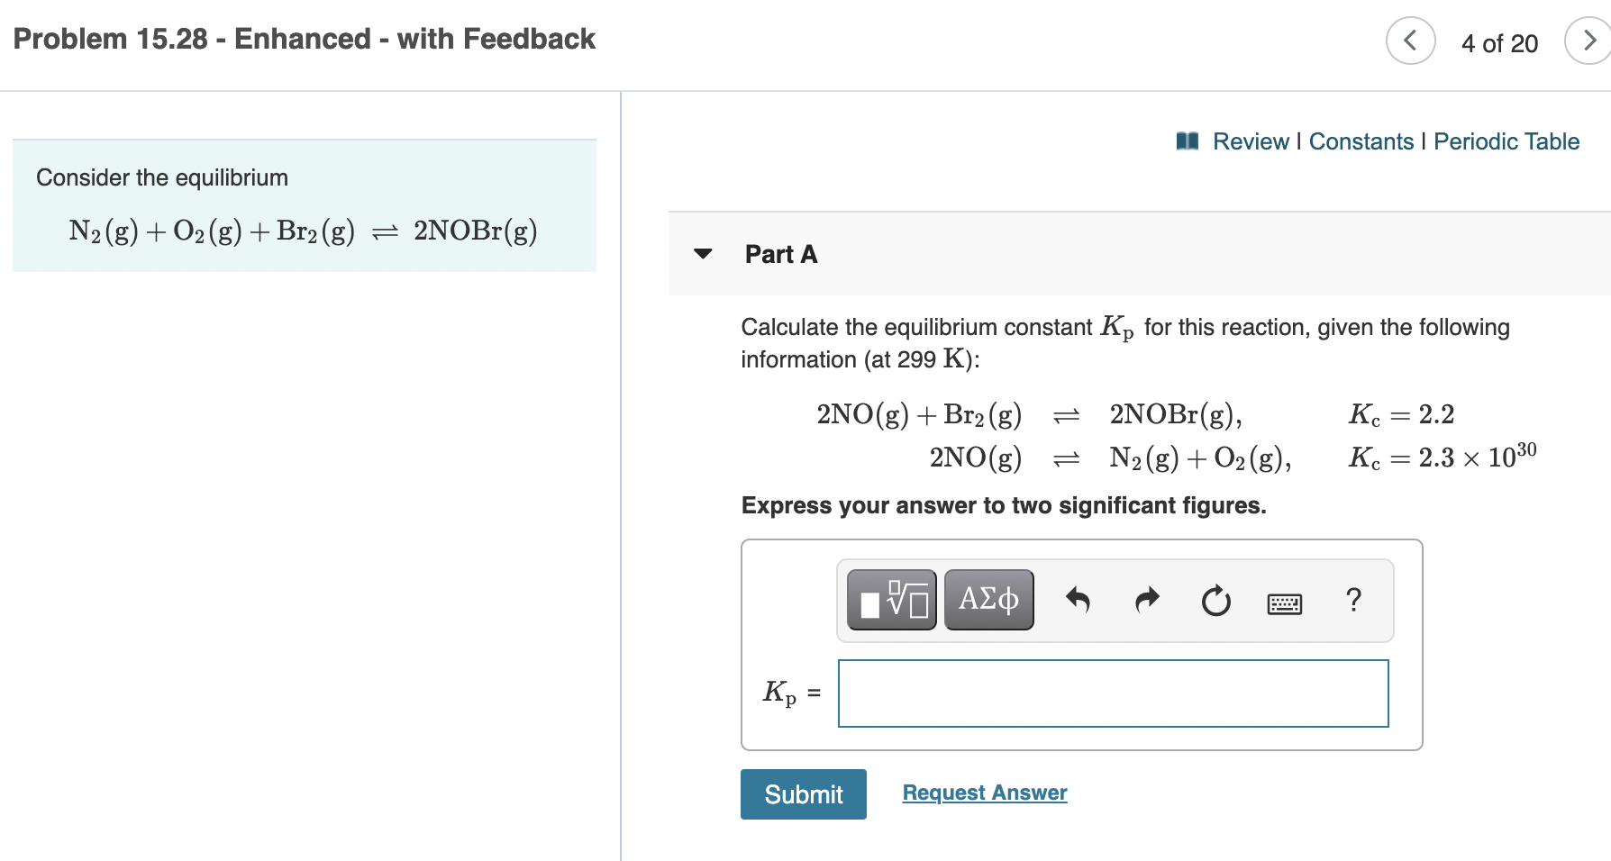The height and width of the screenshot is (861, 1611).
Task: Open the keyboard shortcuts tool
Action: (x=1283, y=603)
